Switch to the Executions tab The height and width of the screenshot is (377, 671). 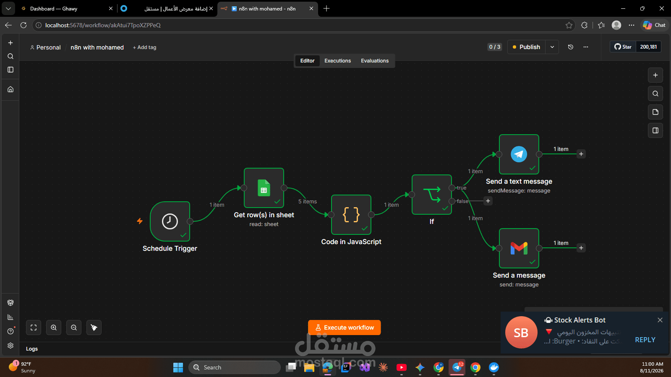click(337, 61)
